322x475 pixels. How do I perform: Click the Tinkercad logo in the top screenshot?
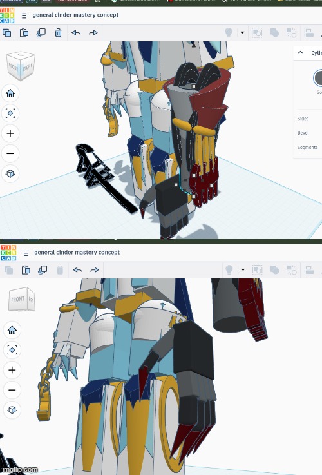click(7, 15)
